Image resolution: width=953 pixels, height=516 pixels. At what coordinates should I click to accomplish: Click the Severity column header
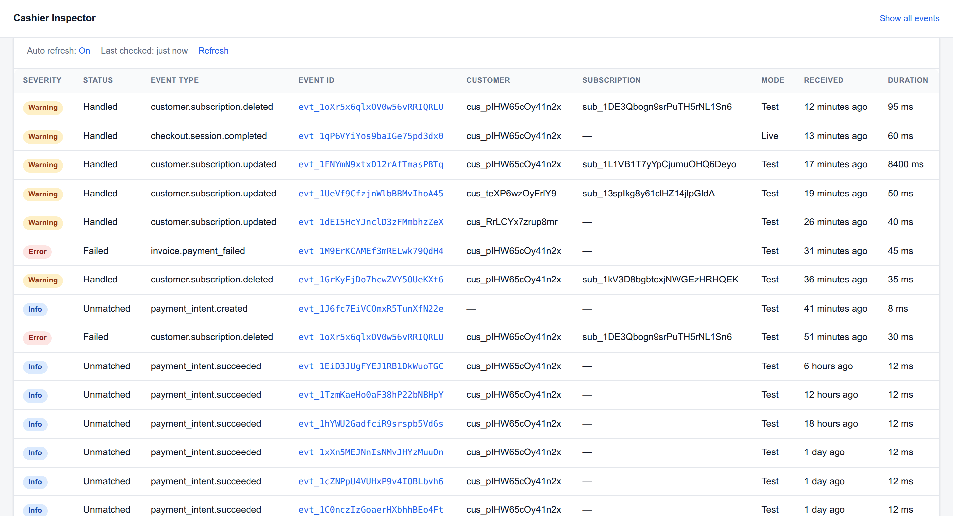[x=42, y=80]
